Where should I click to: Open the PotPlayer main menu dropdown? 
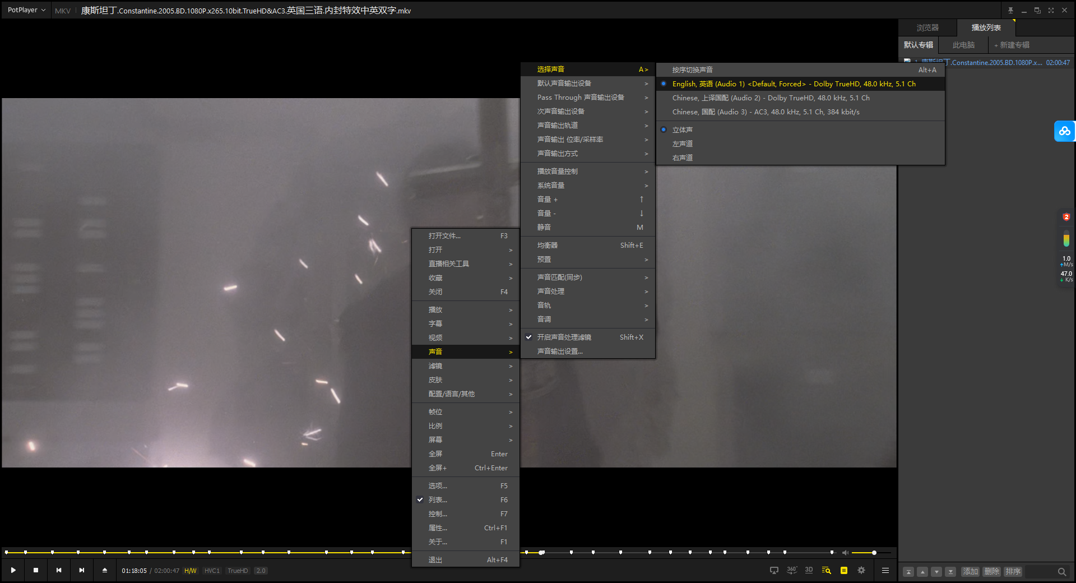pyautogui.click(x=26, y=10)
